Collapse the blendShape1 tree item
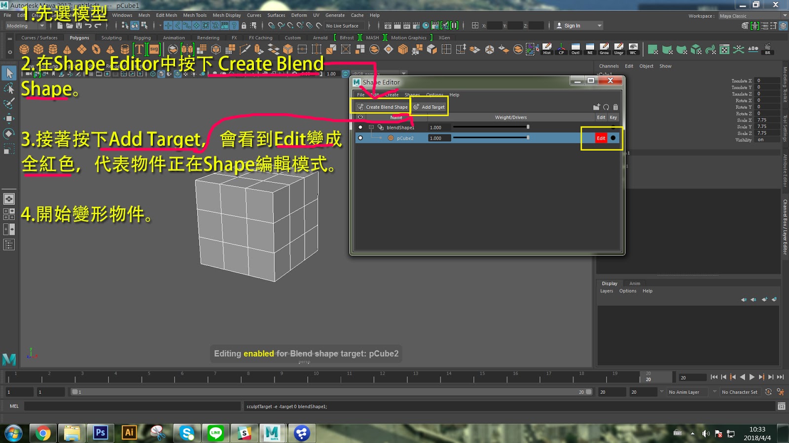The image size is (789, 443). pyautogui.click(x=371, y=127)
